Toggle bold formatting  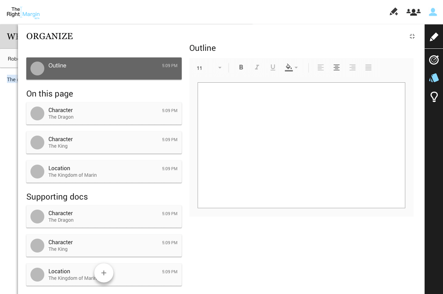241,67
